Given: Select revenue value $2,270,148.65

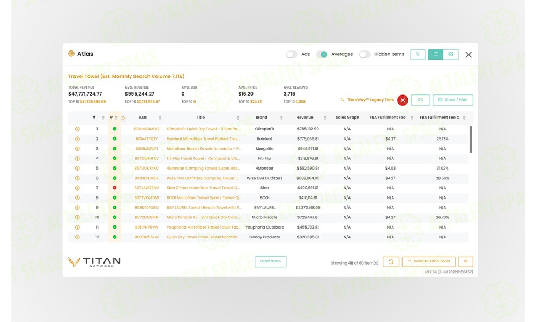Looking at the screenshot, I should pyautogui.click(x=308, y=208).
